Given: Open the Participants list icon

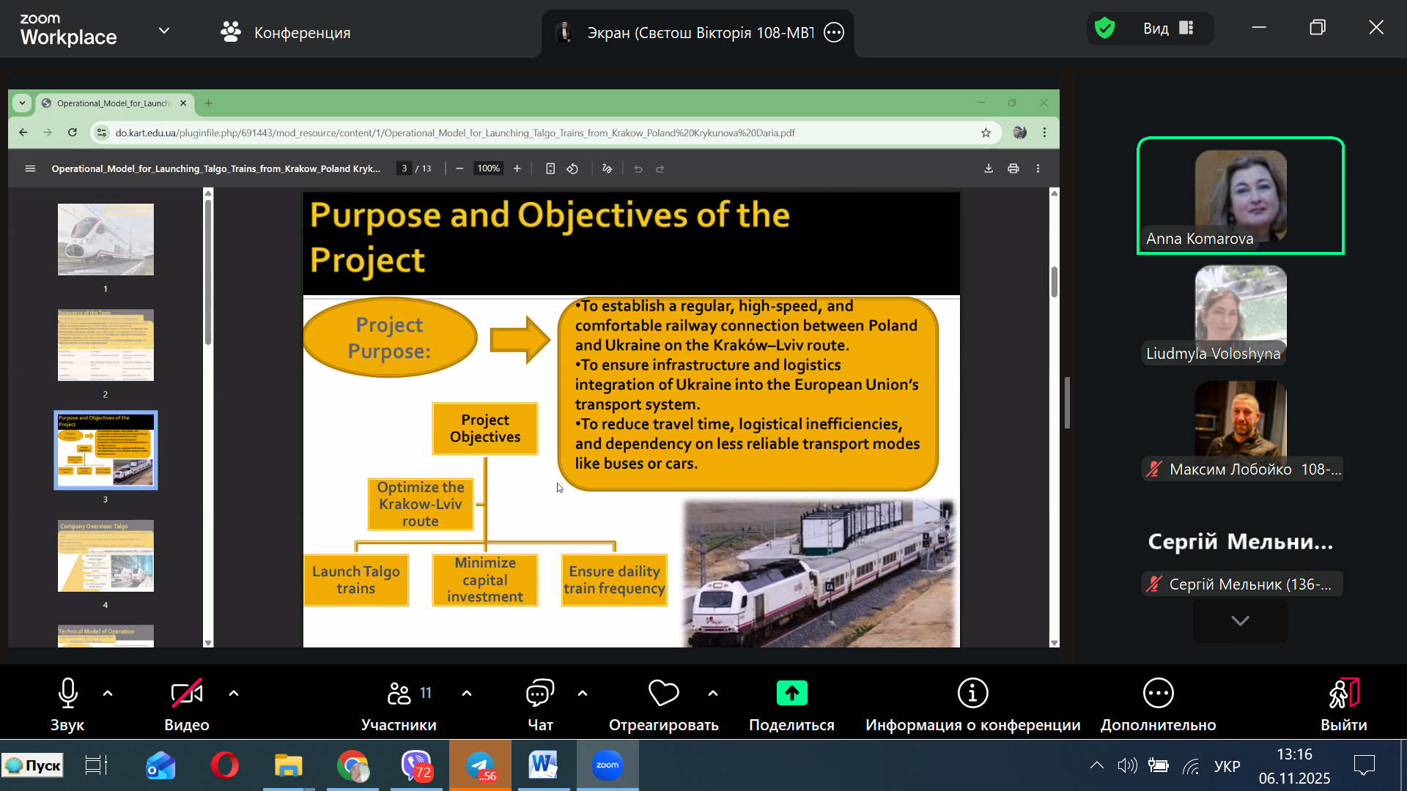Looking at the screenshot, I should click(x=399, y=693).
